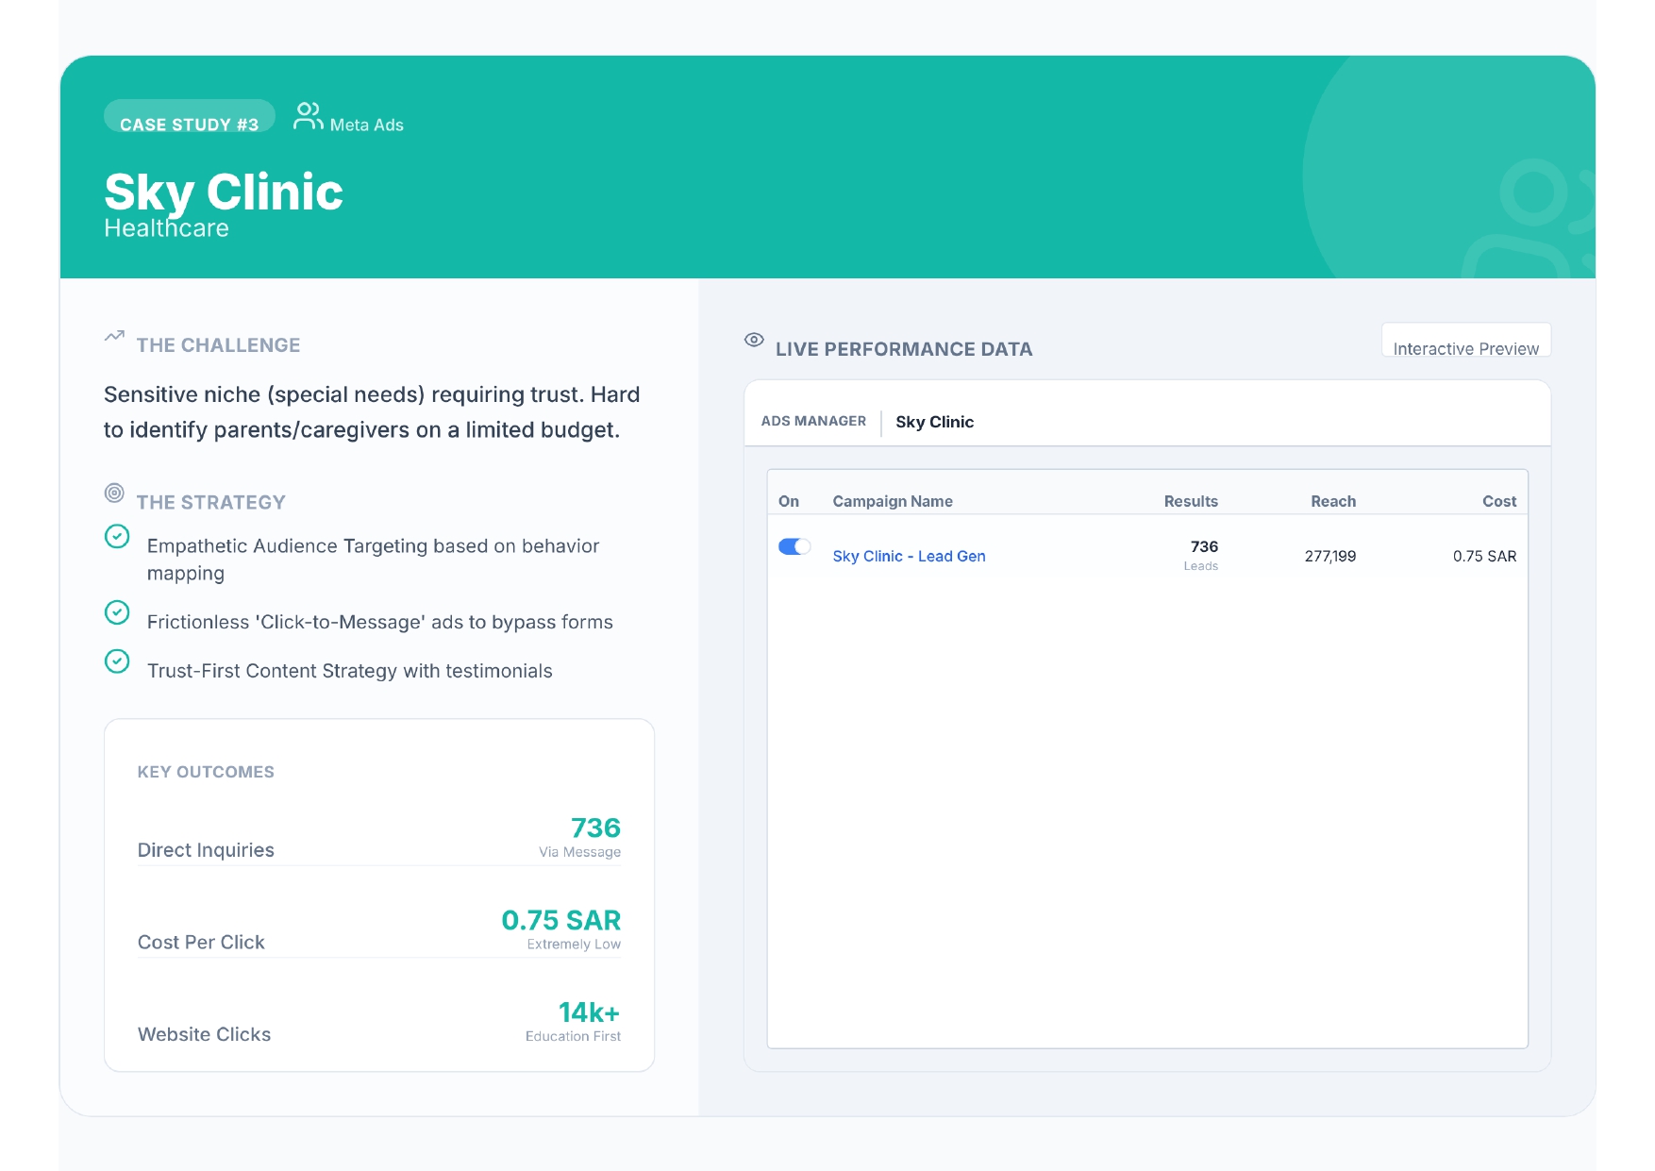
Task: Select the Case Study #3 badge
Action: pos(190,117)
